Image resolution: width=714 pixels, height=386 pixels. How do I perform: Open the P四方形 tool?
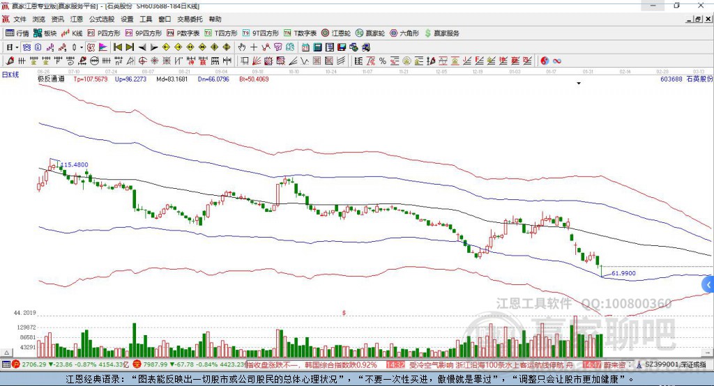104,33
